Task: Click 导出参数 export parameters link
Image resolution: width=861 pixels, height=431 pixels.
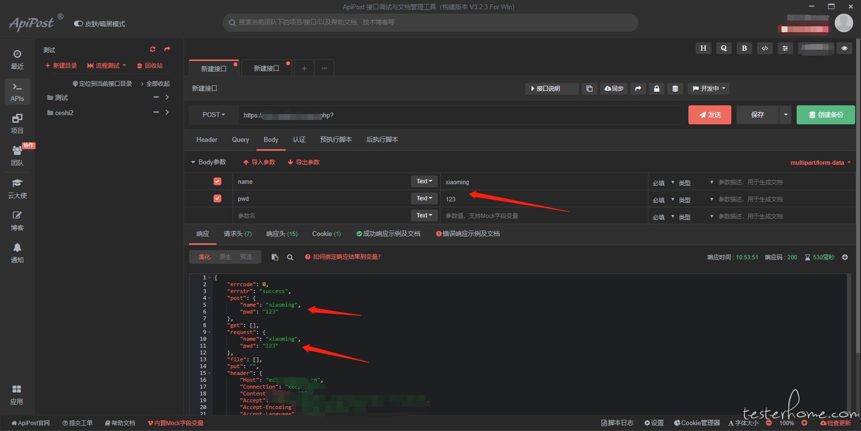Action: [304, 162]
